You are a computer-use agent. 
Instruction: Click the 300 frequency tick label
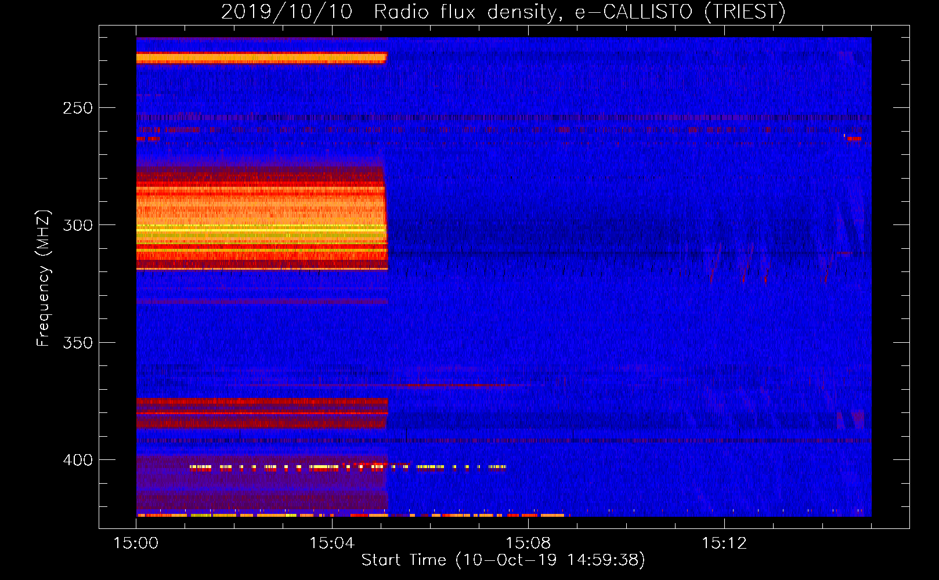pyautogui.click(x=78, y=225)
